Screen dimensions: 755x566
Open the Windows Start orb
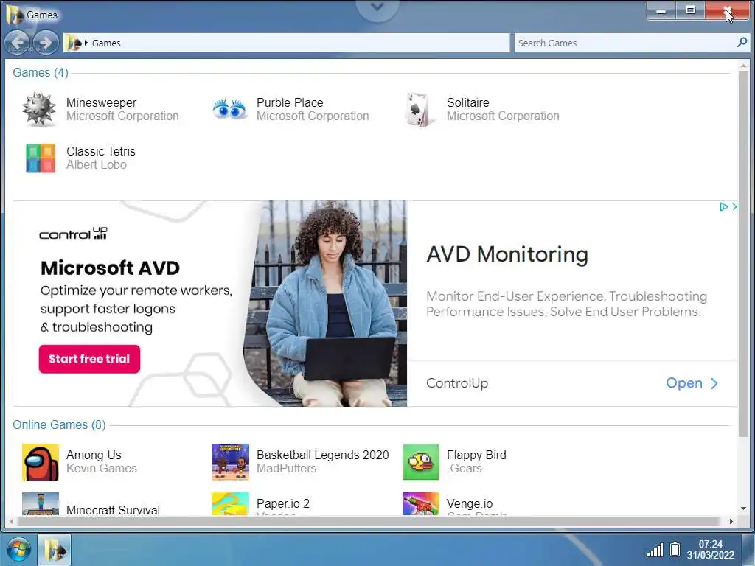[x=18, y=550]
